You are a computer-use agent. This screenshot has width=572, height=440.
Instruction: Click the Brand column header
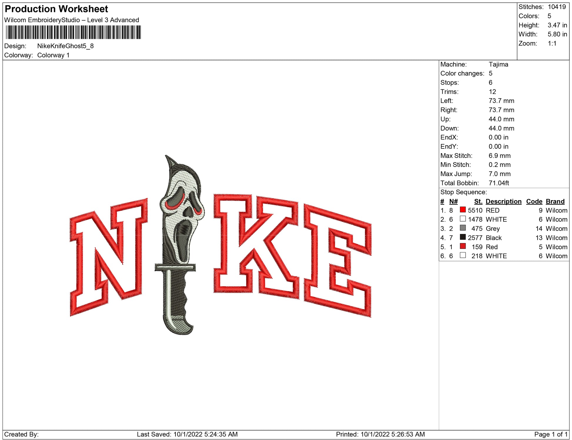pos(555,201)
